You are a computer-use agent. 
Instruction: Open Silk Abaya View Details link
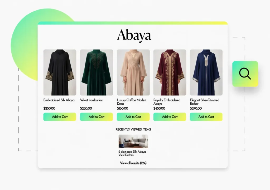133,153
